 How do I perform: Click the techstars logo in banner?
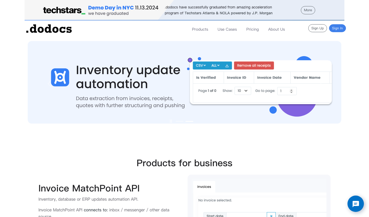tap(64, 10)
